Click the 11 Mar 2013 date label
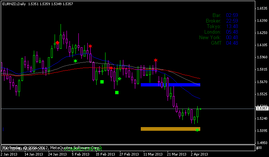269x157 pixels. [x=153, y=154]
